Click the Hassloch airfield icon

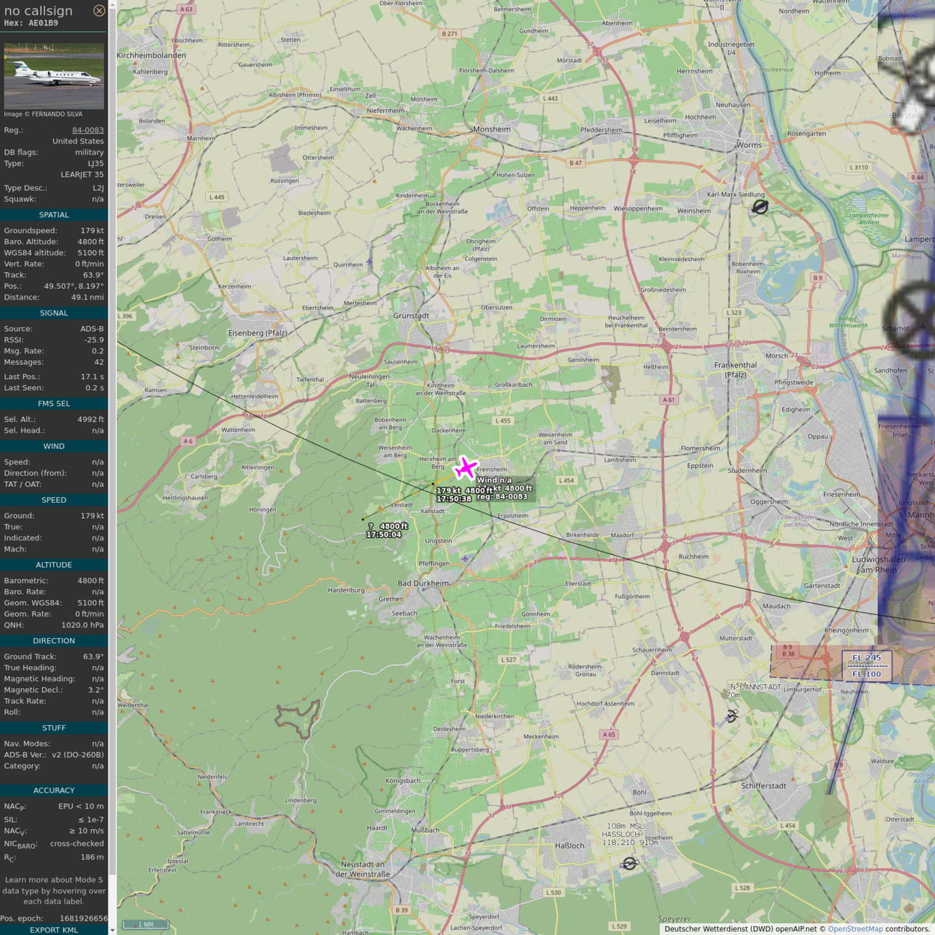(x=629, y=864)
